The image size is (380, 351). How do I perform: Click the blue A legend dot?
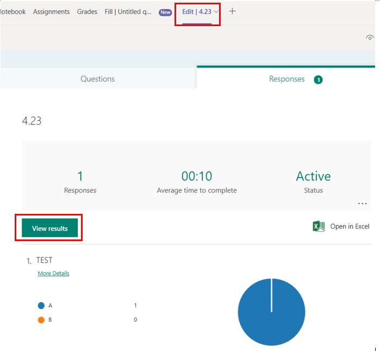click(x=41, y=305)
